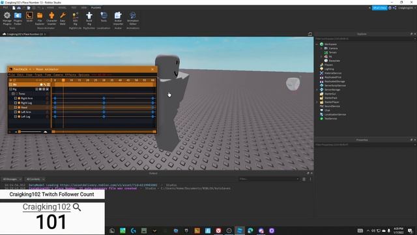Image resolution: width=417 pixels, height=235 pixels.
Task: Open the All Messages dropdown in Output
Action: [12, 179]
